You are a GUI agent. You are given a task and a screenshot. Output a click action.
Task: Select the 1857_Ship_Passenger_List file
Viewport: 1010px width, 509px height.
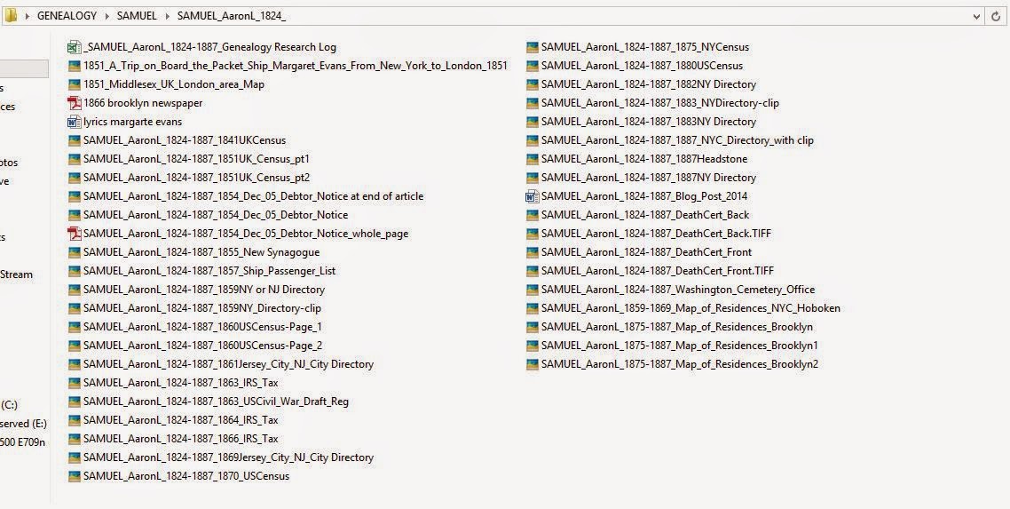pyautogui.click(x=209, y=271)
